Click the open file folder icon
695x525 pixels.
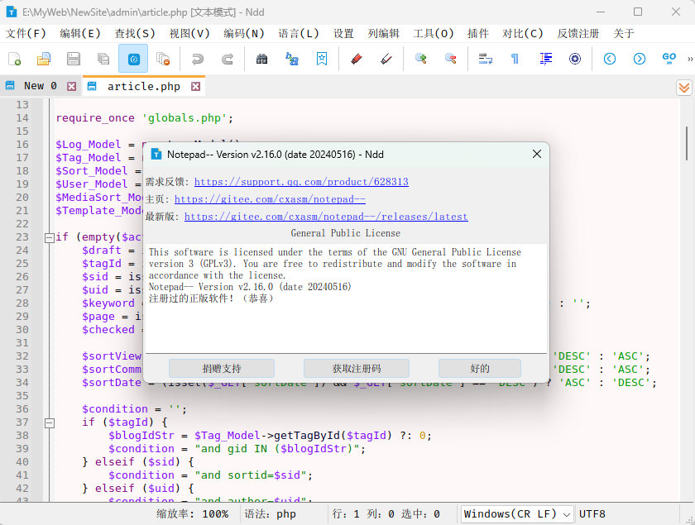44,59
